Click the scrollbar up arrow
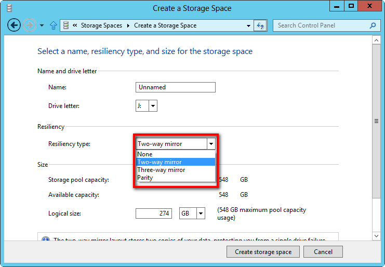This screenshot has height=267, width=385. (x=376, y=40)
